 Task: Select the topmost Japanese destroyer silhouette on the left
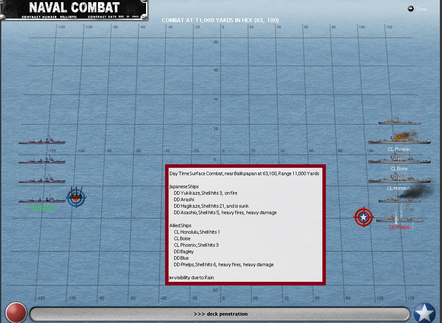tap(42, 140)
